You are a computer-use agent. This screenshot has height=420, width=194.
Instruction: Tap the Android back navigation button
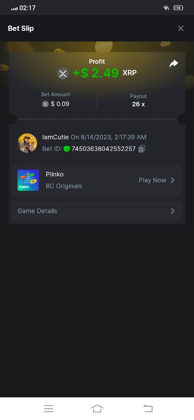click(x=148, y=408)
